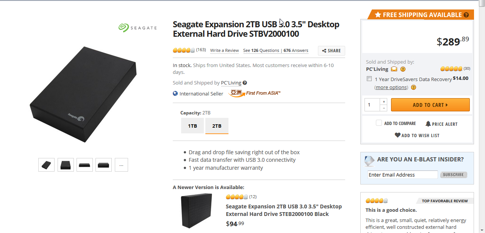Select the second product image thumbnail
485x233 pixels.
(x=66, y=165)
